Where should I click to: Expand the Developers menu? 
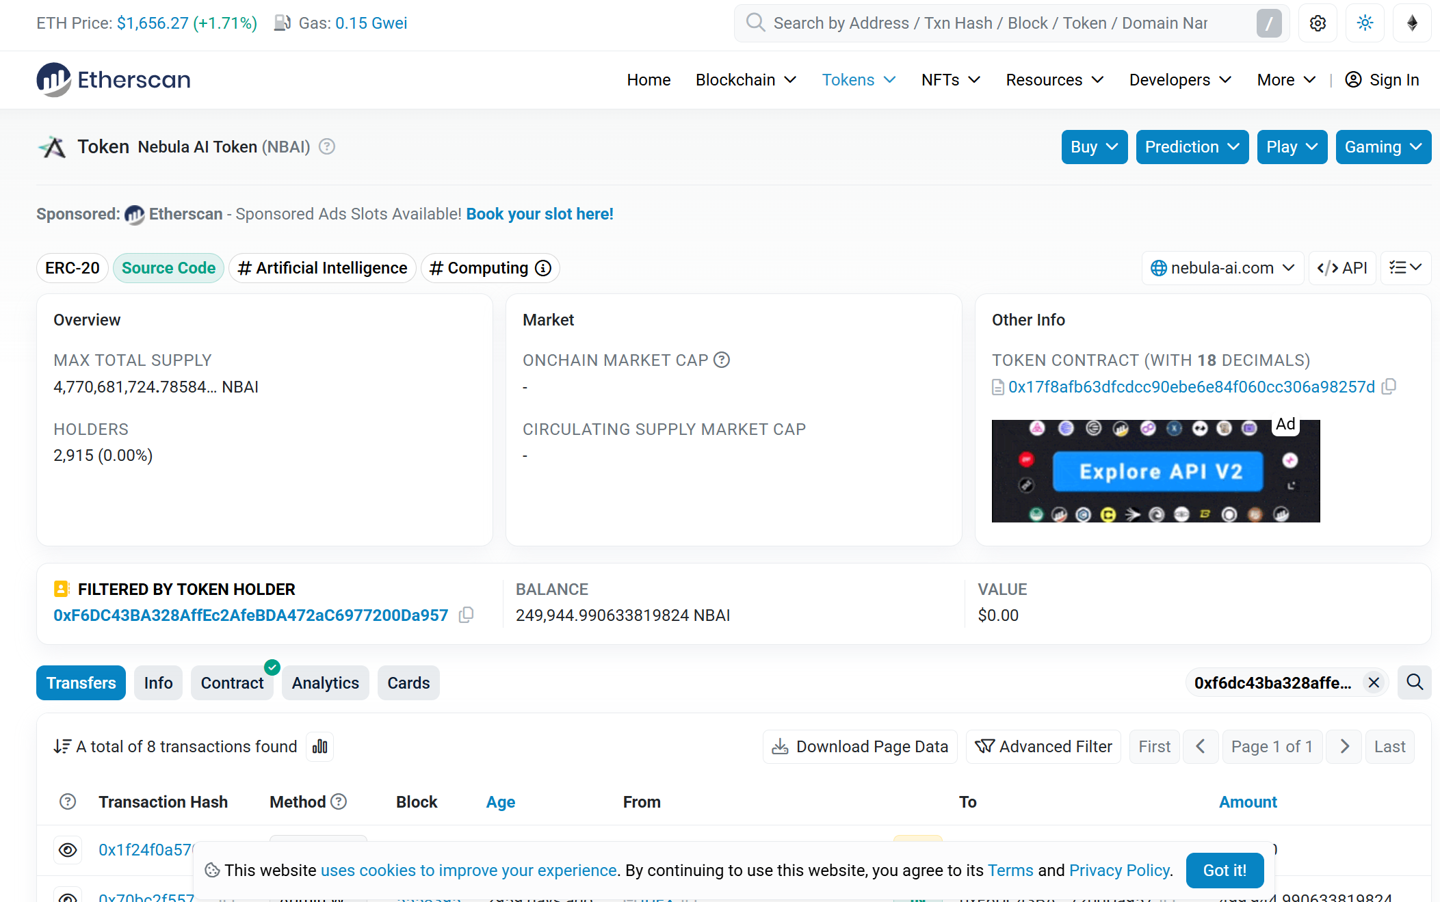pyautogui.click(x=1180, y=80)
